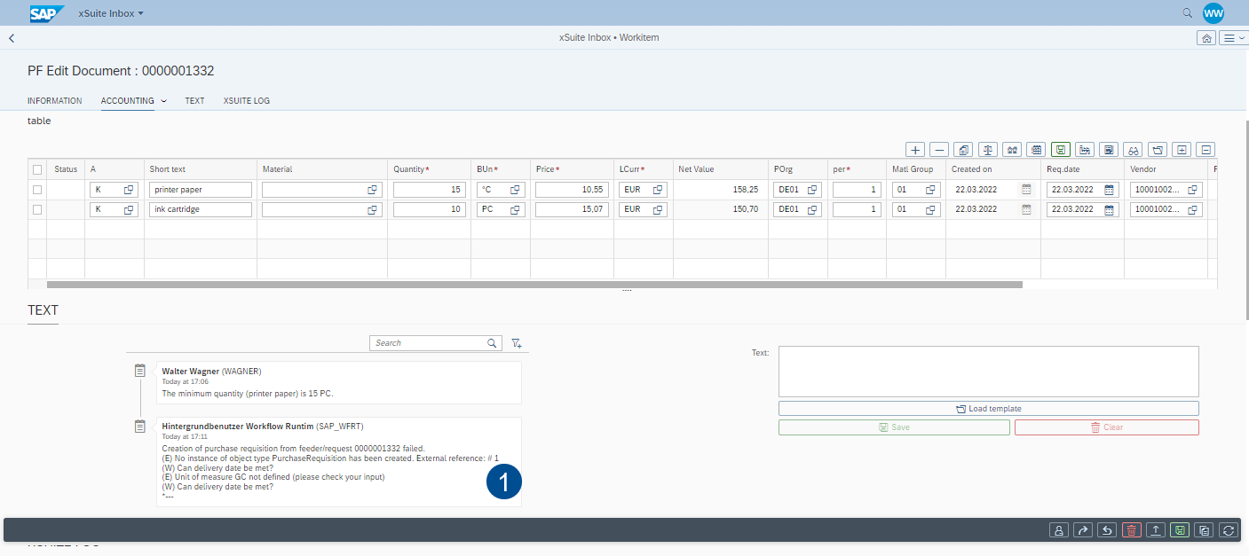1249x556 pixels.
Task: Click the add row plus icon above table
Action: (915, 150)
